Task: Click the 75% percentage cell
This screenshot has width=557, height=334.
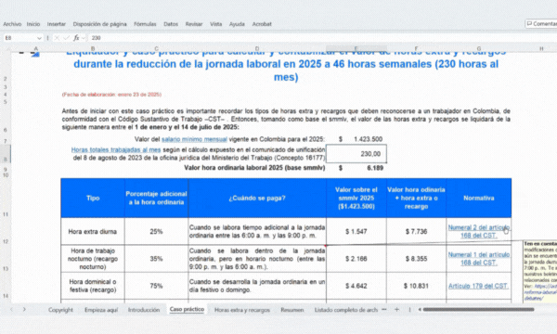Action: [156, 286]
